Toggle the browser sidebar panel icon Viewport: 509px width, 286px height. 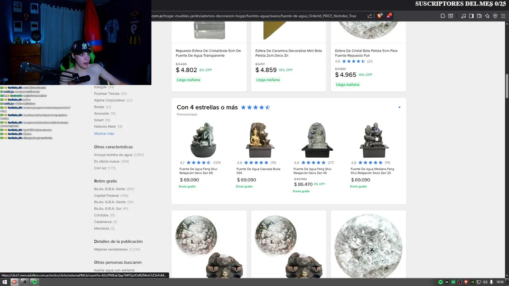coord(471,16)
